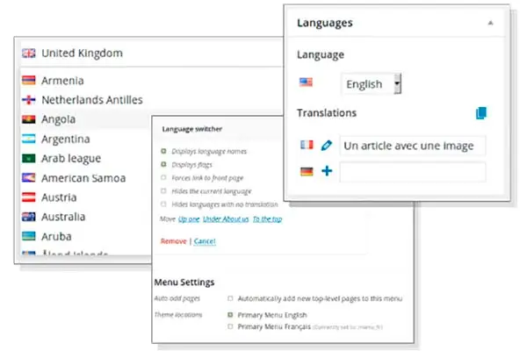The width and height of the screenshot is (527, 351).
Task: Click the Language switcher heading
Action: 191,129
